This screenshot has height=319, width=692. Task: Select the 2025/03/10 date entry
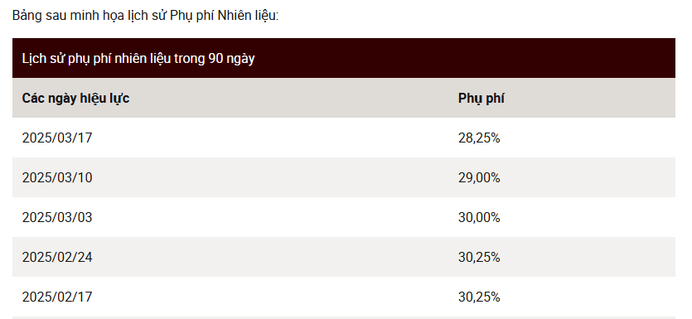57,178
